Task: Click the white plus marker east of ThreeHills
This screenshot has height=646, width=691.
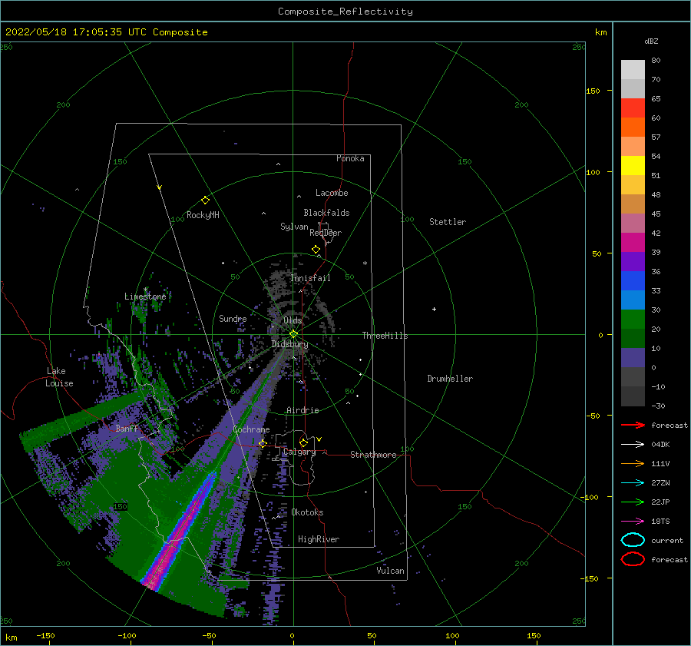Action: click(x=434, y=309)
